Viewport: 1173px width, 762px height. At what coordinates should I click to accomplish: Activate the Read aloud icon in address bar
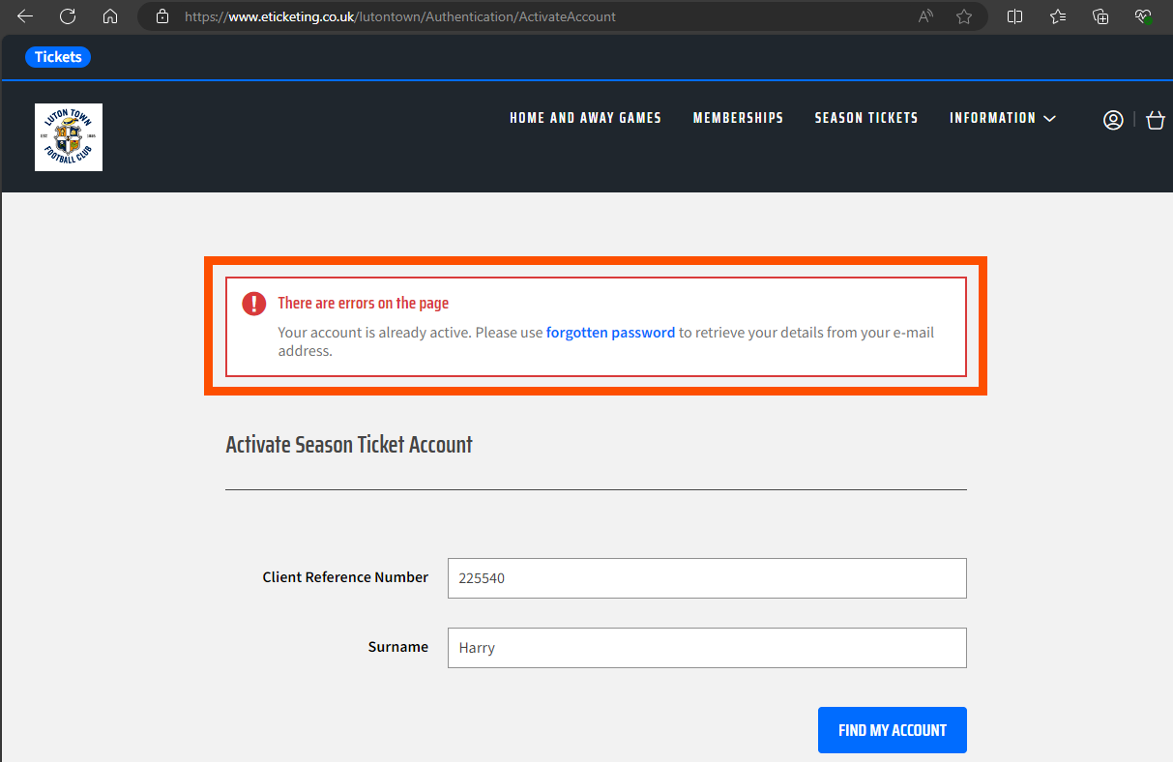[926, 16]
